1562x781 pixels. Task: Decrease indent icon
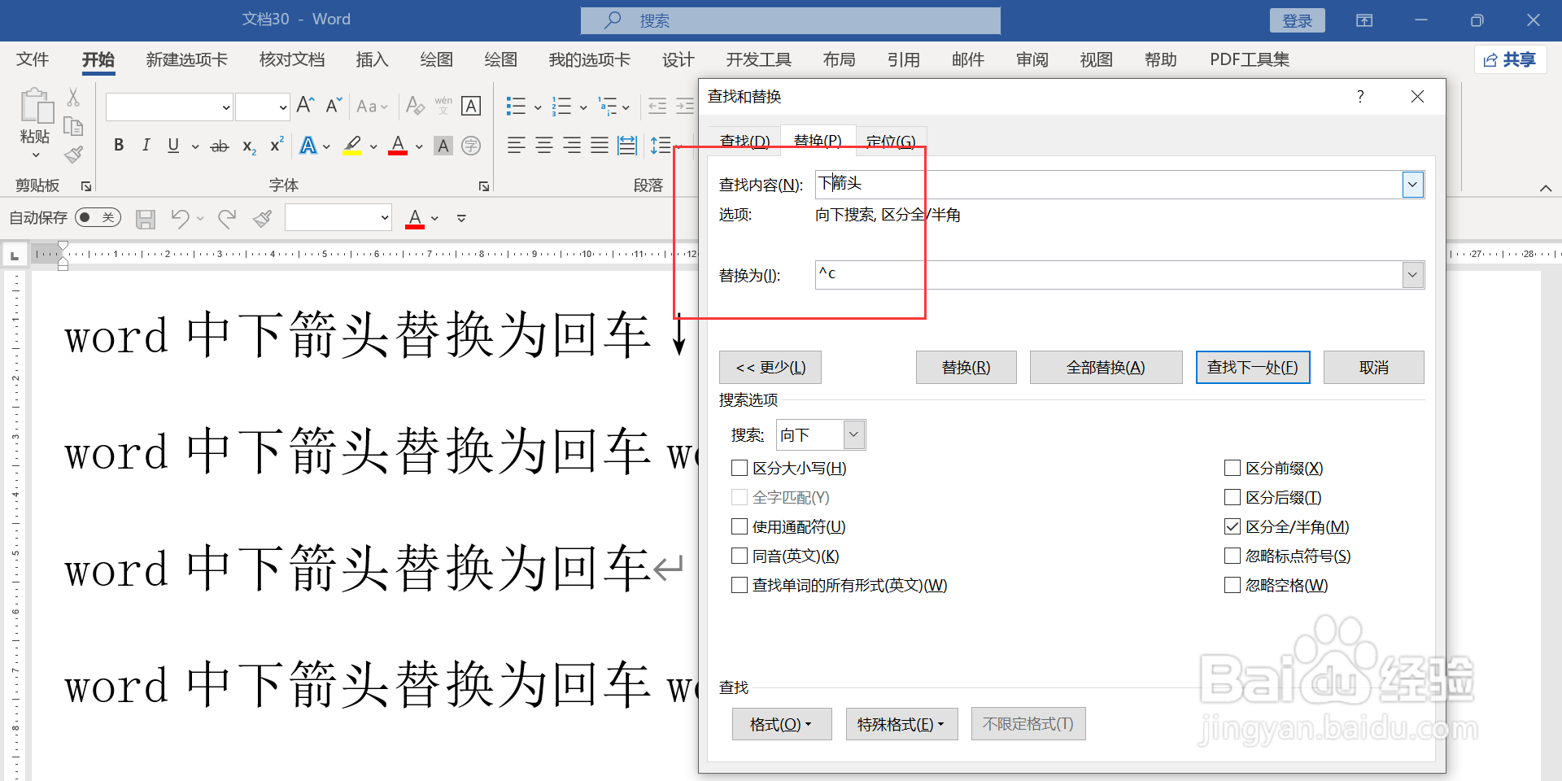click(657, 106)
